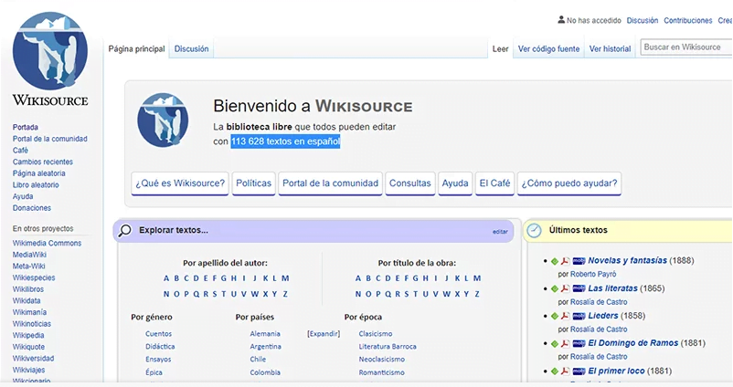Image resolution: width=733 pixels, height=387 pixels.
Task: Click the editar link in Explorar textos
Action: coord(500,232)
